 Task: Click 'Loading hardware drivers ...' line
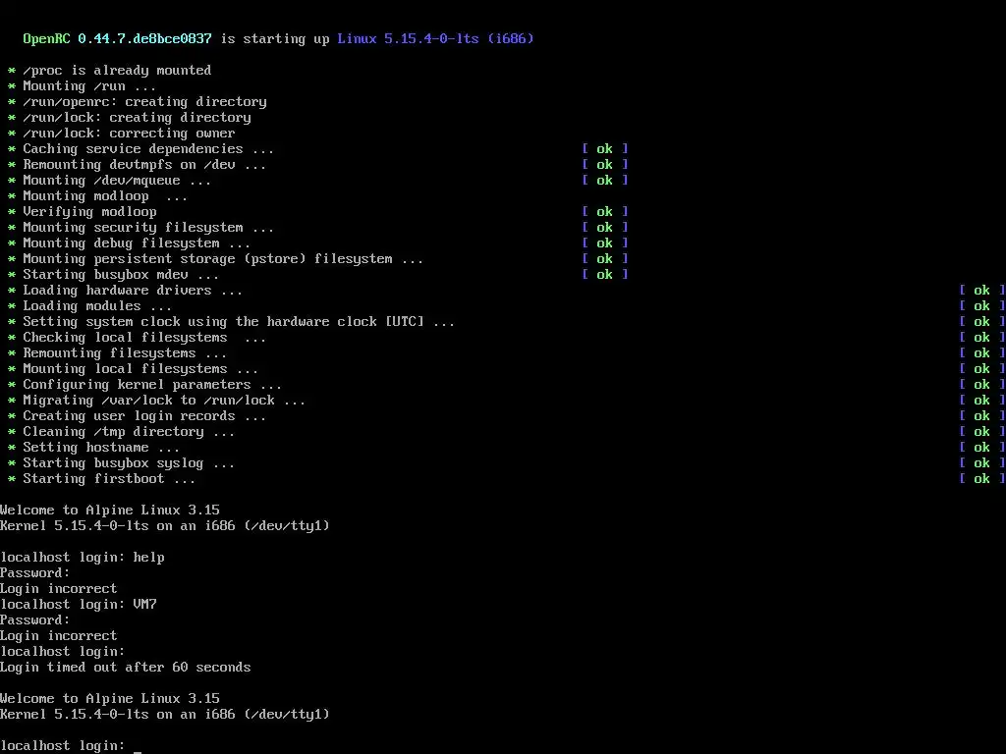[x=133, y=291]
